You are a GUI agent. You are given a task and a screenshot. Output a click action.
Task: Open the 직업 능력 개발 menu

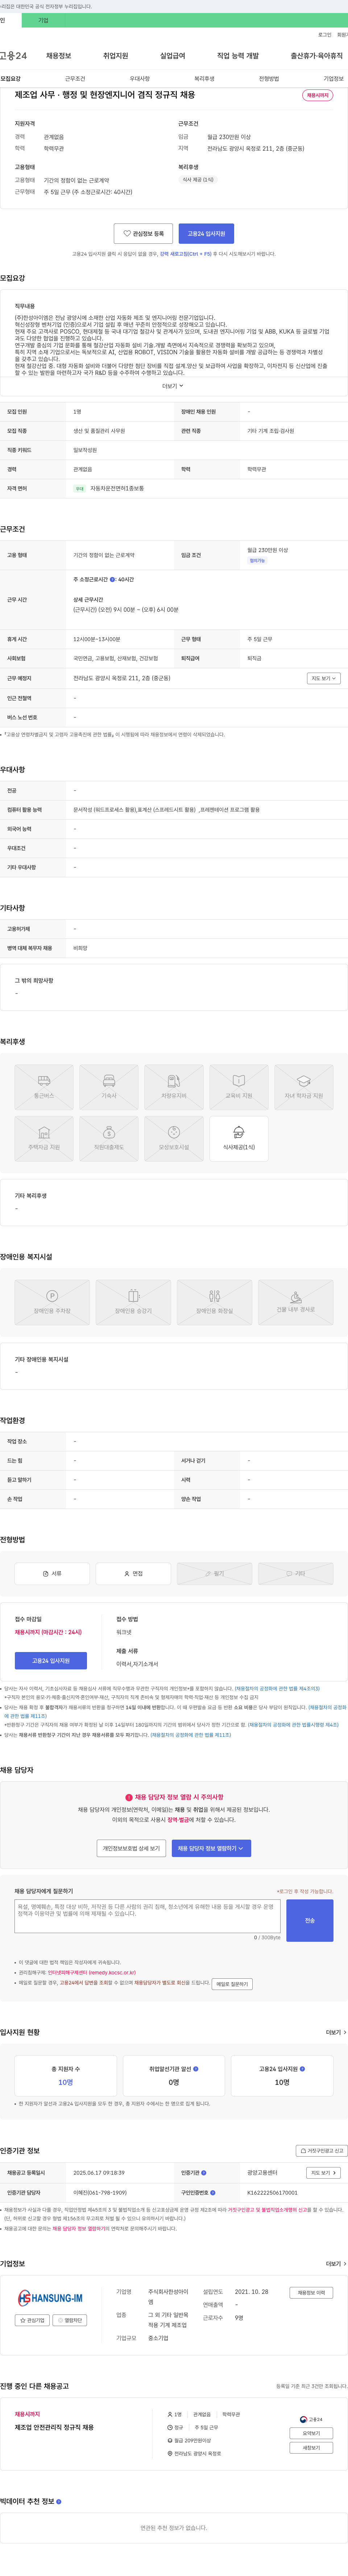point(238,56)
